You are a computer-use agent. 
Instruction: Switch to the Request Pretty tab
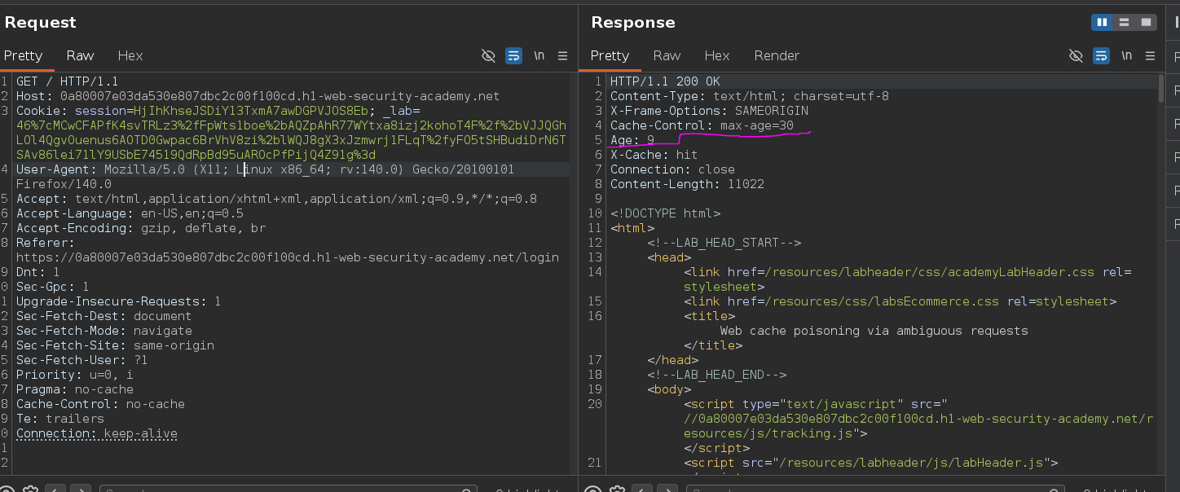(23, 56)
